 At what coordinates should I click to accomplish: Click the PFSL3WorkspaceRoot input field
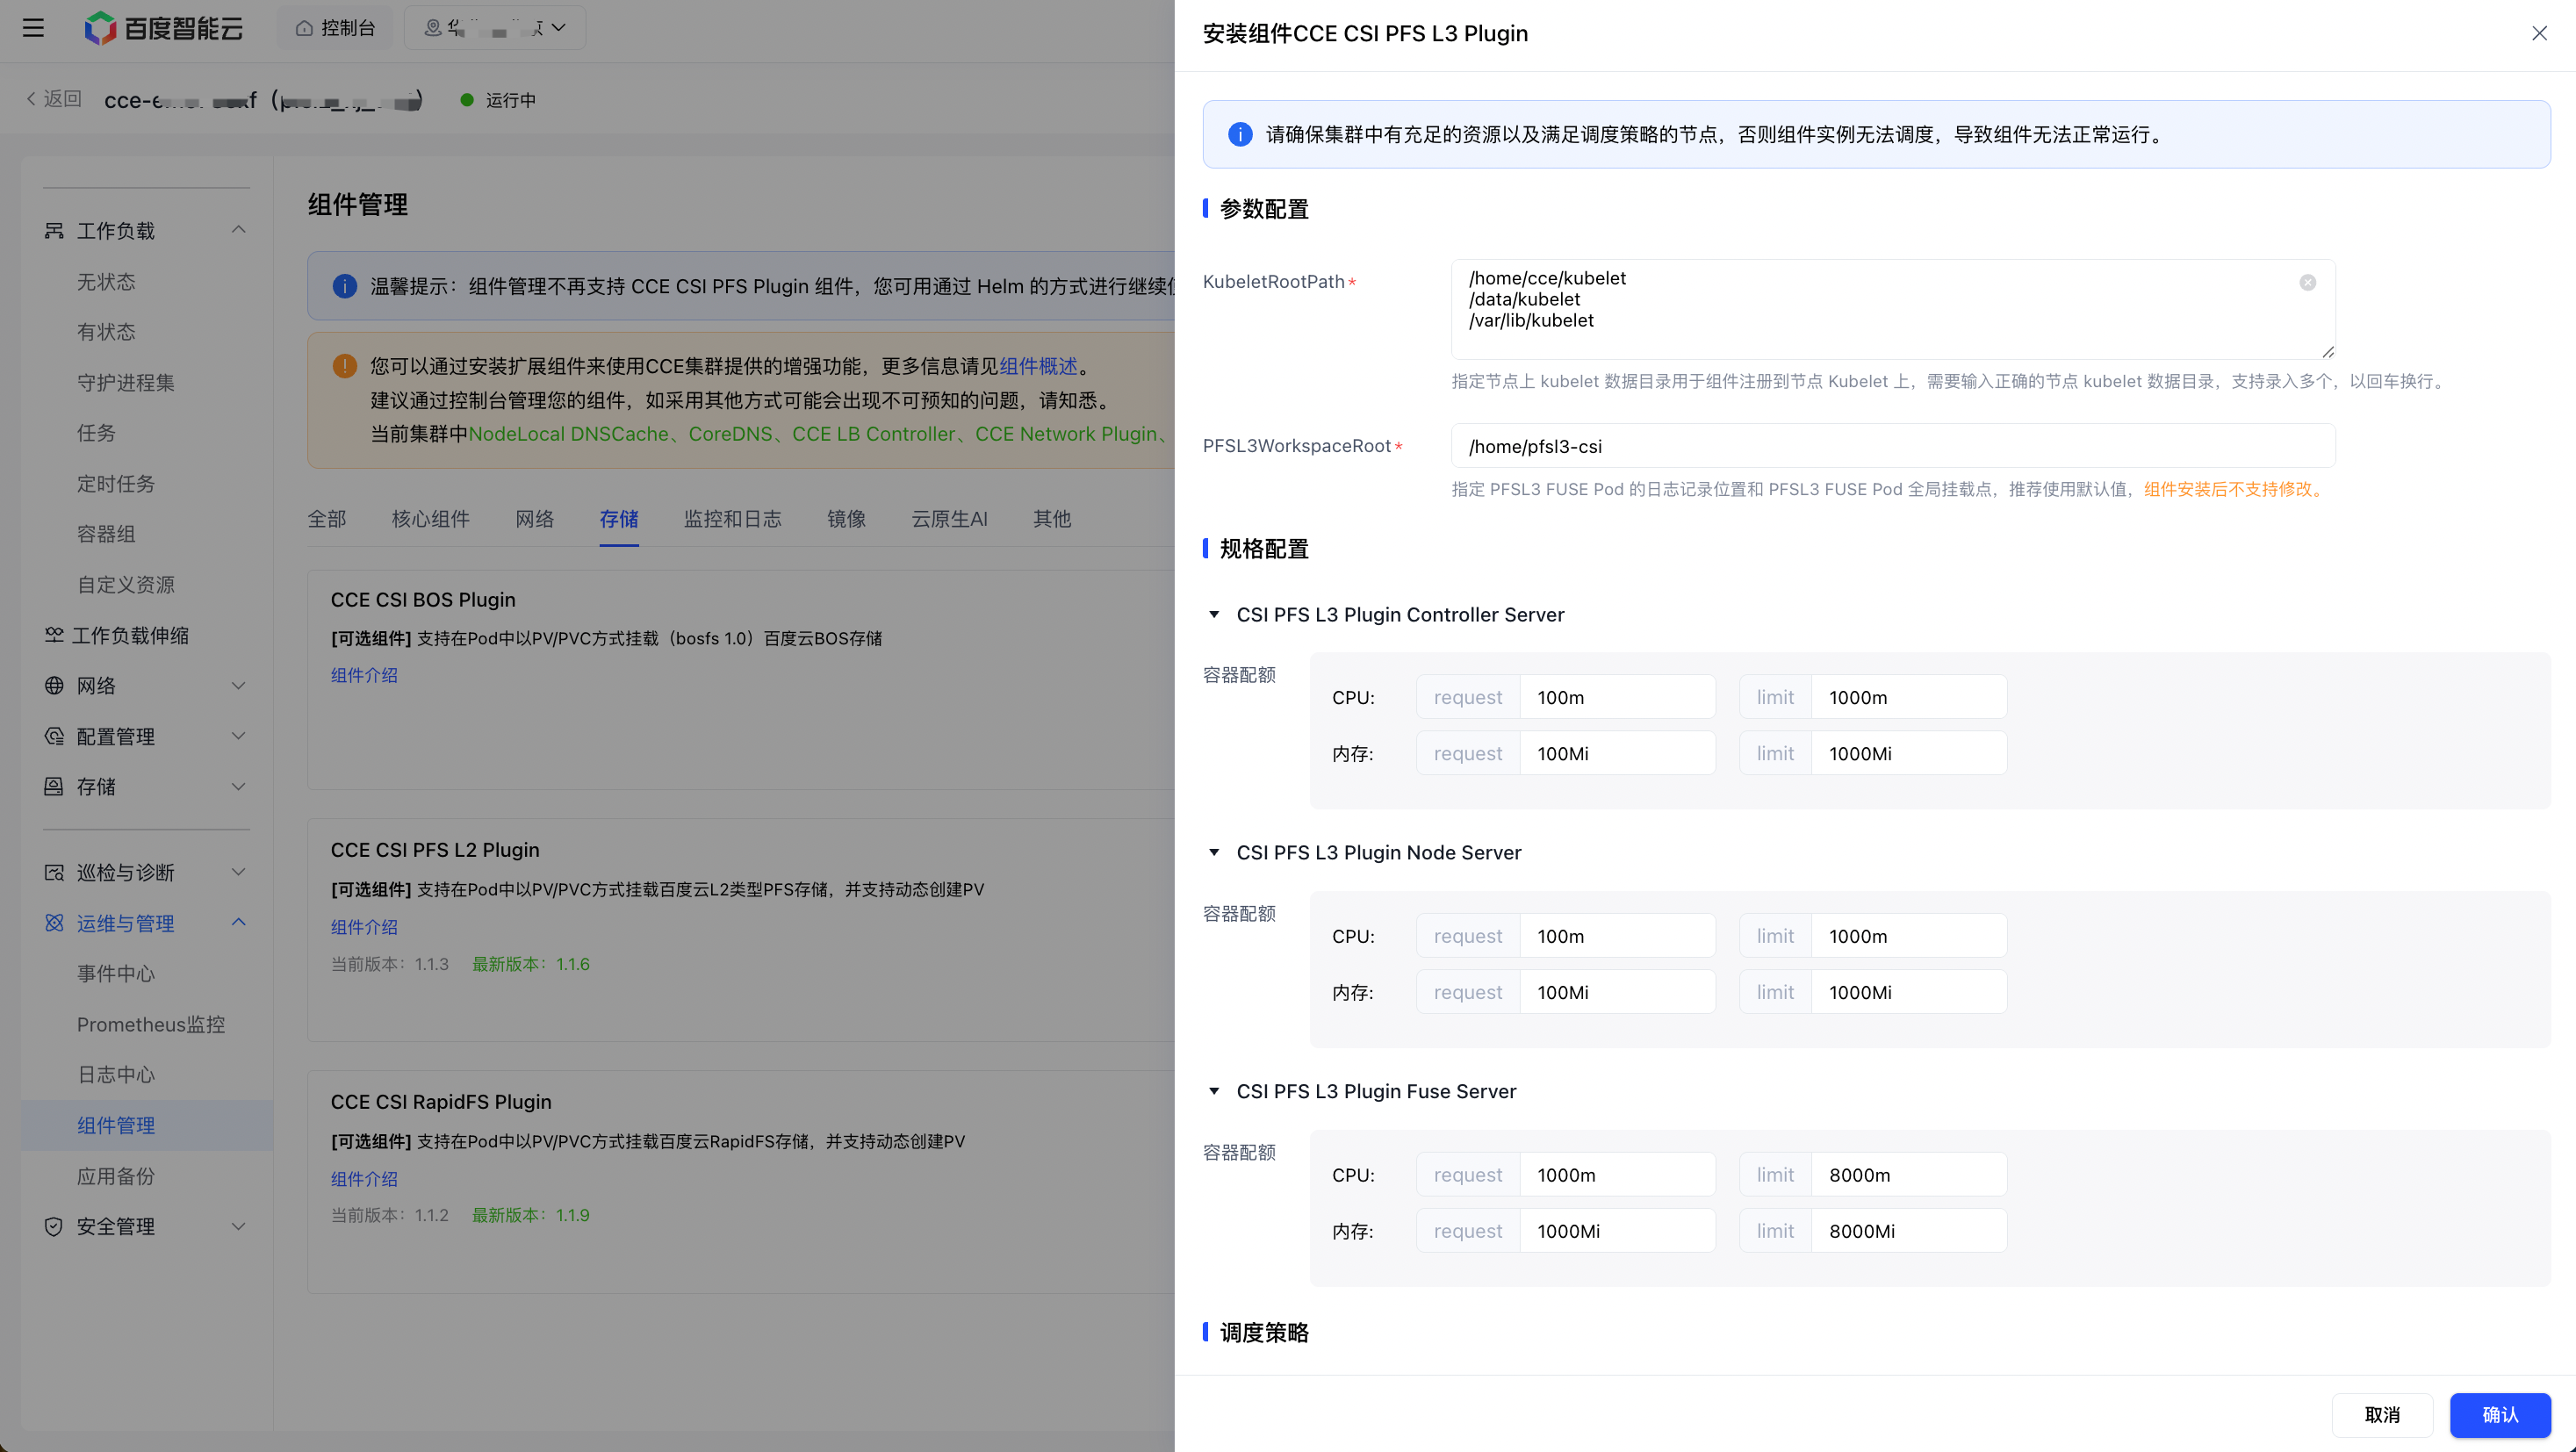click(1893, 446)
